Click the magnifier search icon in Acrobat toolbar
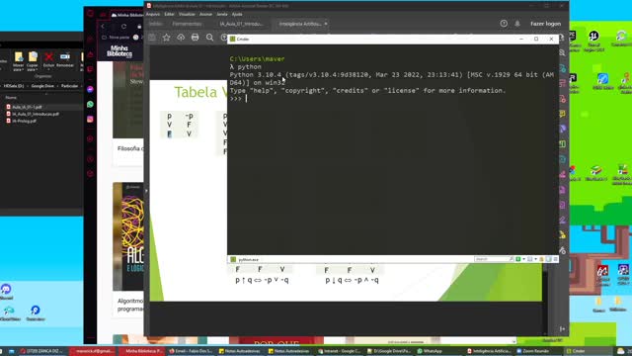The image size is (632, 356). click(x=209, y=38)
